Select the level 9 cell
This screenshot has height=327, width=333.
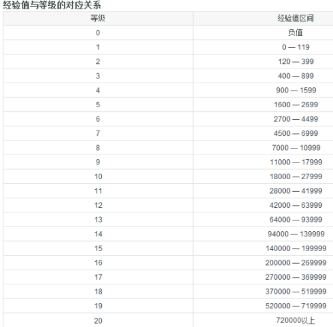pyautogui.click(x=98, y=162)
